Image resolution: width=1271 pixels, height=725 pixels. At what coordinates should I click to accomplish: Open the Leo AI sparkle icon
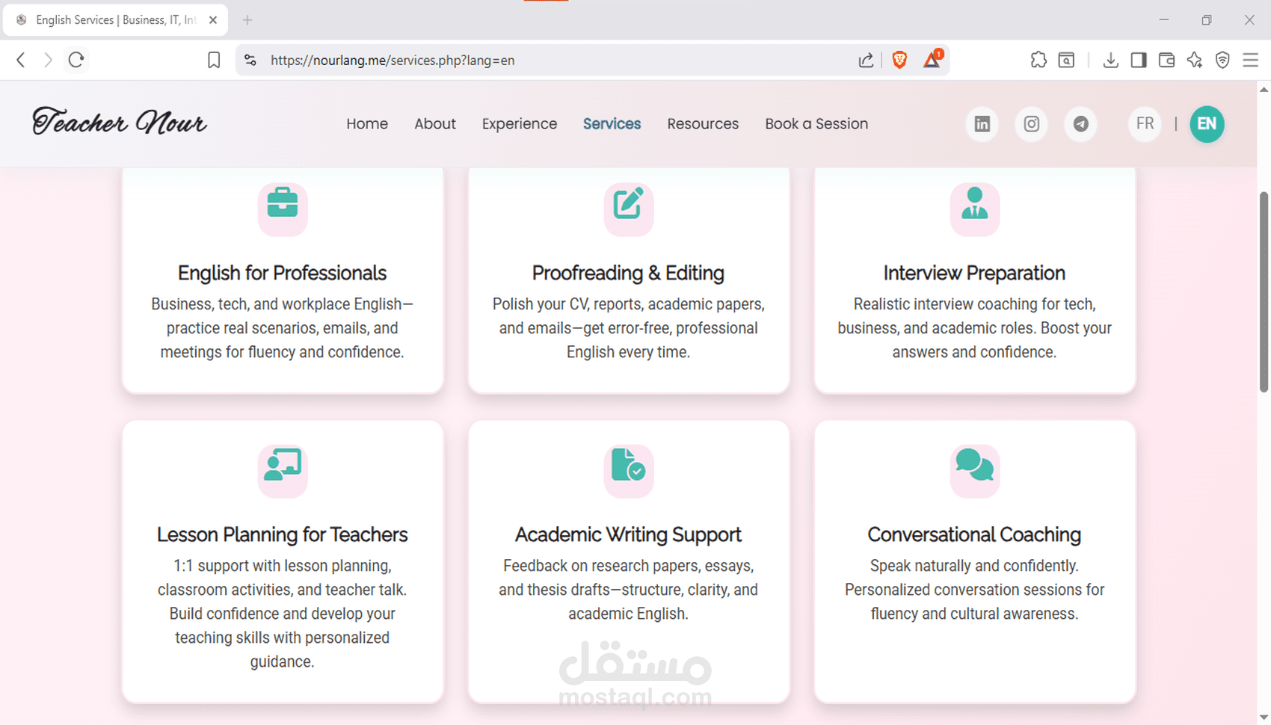tap(1195, 60)
